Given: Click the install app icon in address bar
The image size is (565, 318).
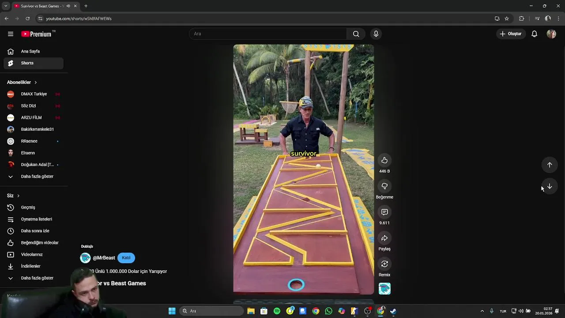Looking at the screenshot, I should pos(497,19).
